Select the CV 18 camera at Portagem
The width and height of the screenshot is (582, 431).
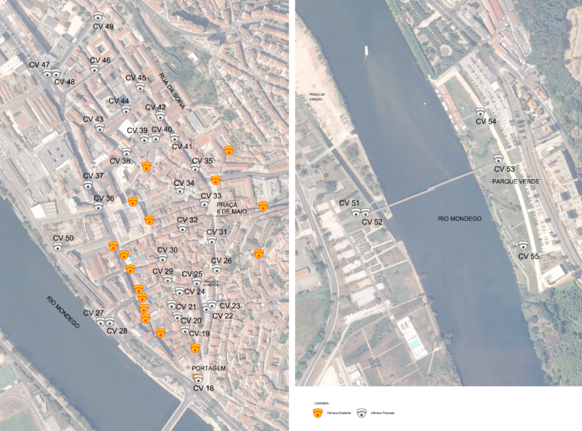(199, 379)
